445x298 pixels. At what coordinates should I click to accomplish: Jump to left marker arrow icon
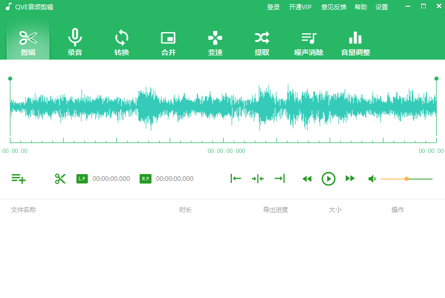235,179
